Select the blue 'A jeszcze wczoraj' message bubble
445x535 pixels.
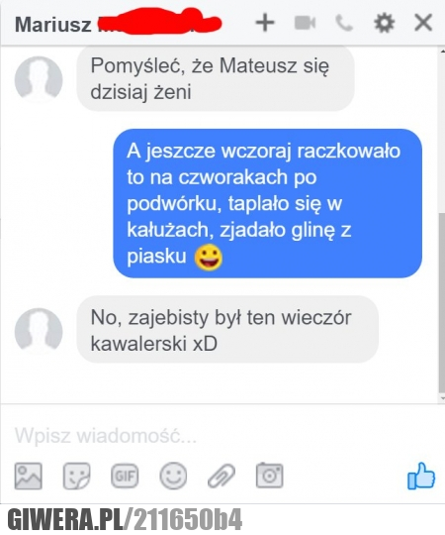click(x=268, y=203)
